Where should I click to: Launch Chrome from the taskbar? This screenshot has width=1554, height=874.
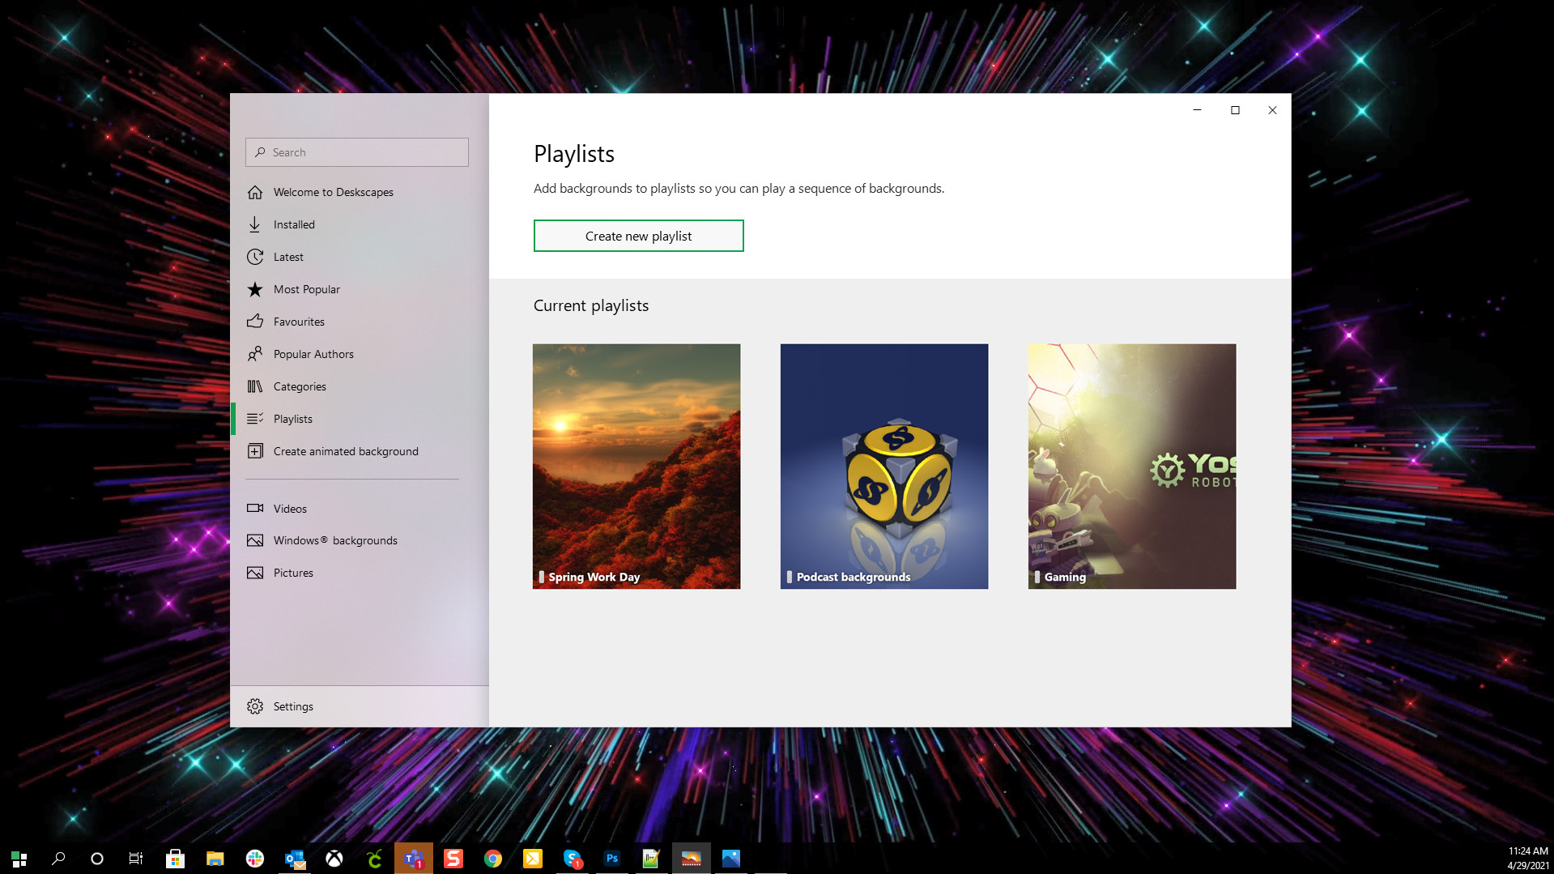[493, 858]
